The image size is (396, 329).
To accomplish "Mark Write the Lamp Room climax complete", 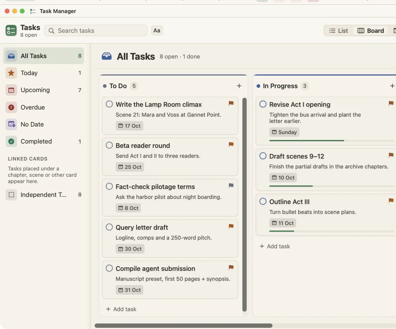I will point(109,104).
